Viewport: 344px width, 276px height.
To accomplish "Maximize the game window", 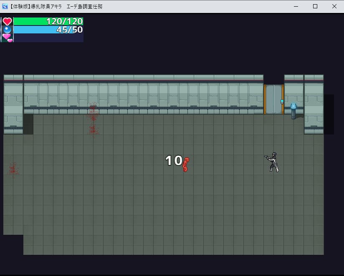I will [315, 6].
